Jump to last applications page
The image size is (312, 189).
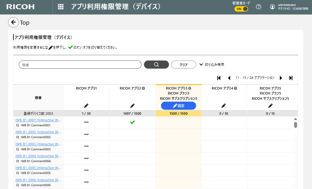[291, 78]
